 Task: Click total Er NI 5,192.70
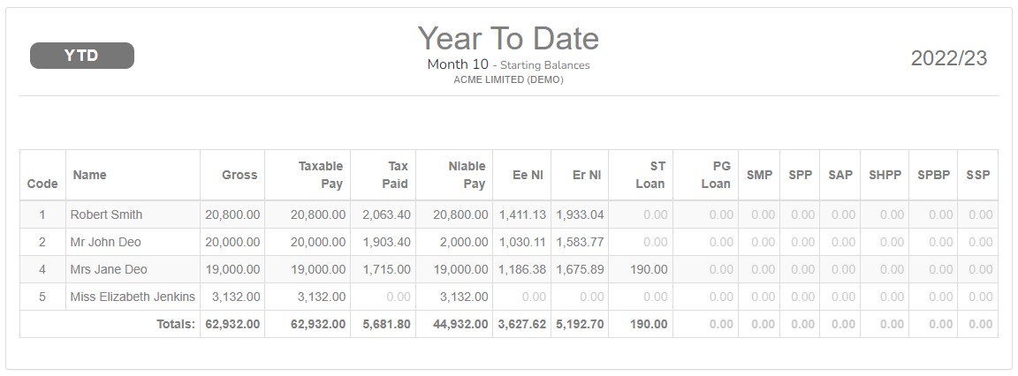coord(580,324)
